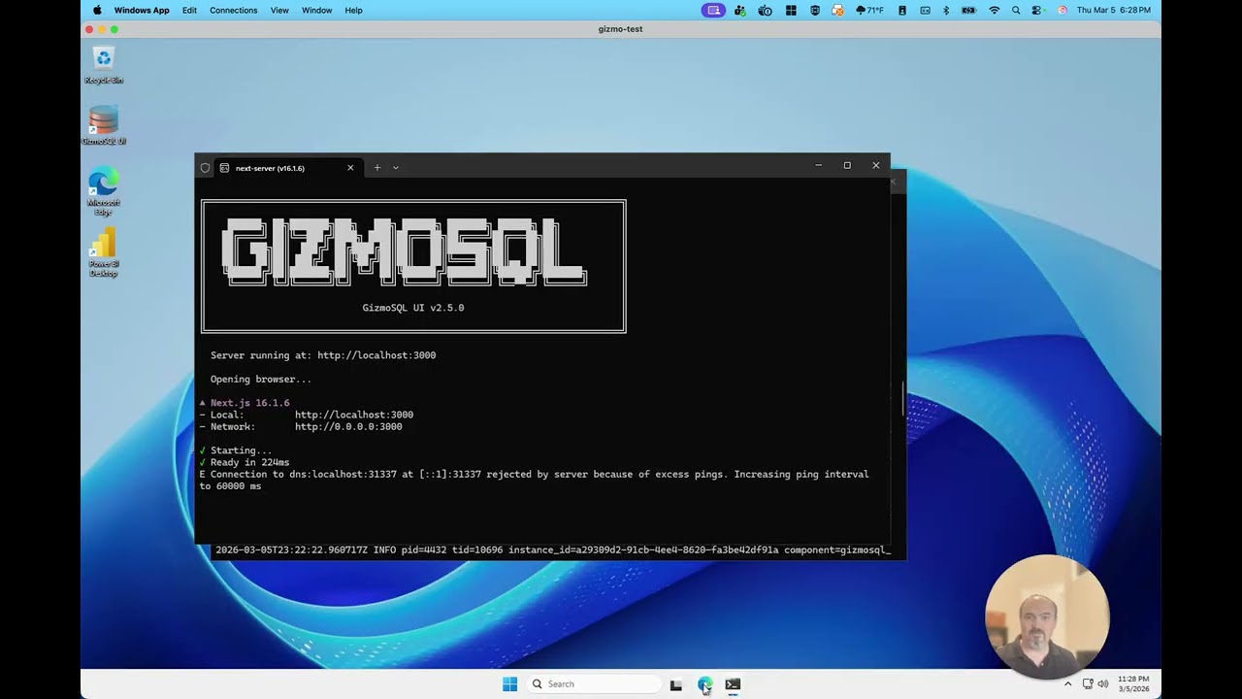The image size is (1242, 699).
Task: Open the Edit menu
Action: point(189,11)
